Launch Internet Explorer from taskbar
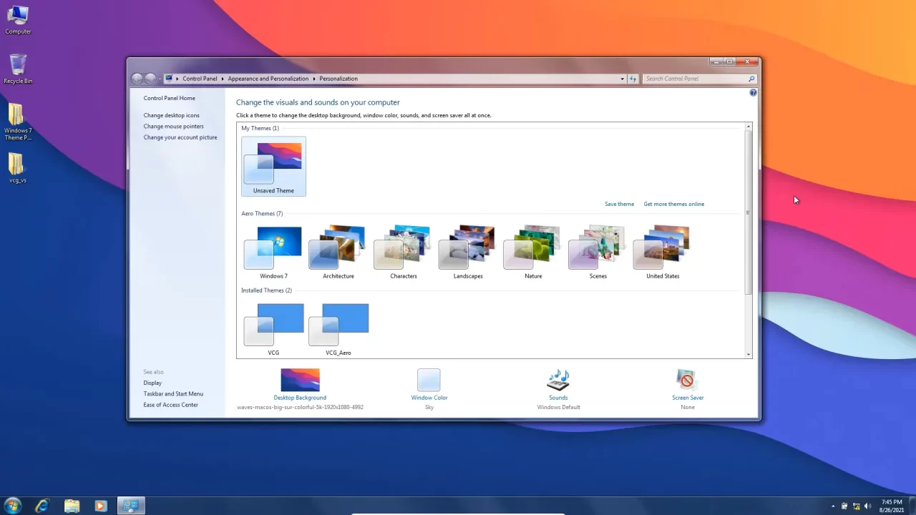 pos(42,506)
